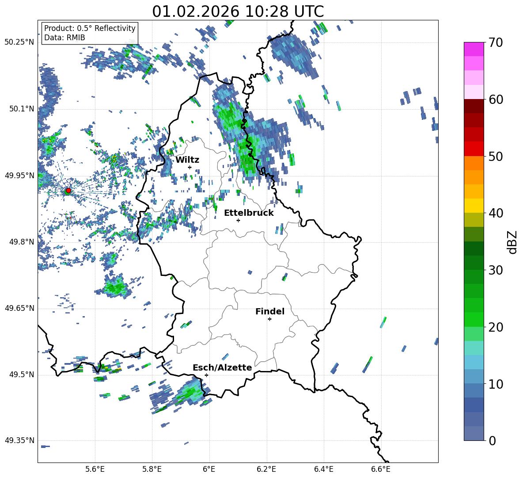Click the 6°E longitude label

coord(209,469)
